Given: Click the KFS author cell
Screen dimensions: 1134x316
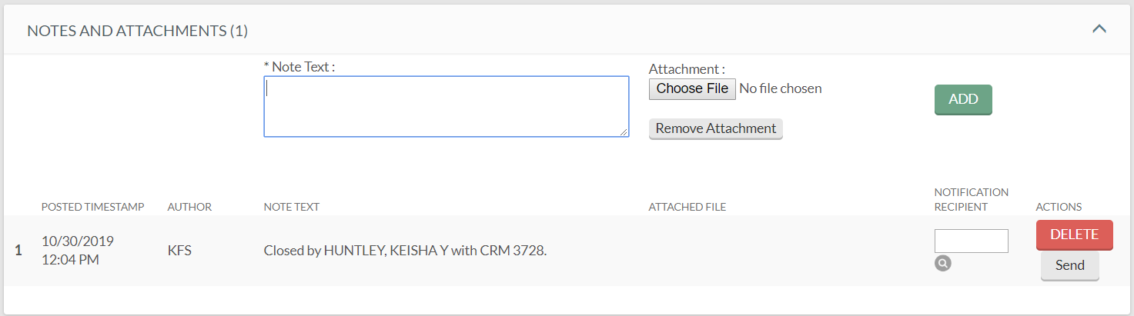Looking at the screenshot, I should point(179,250).
